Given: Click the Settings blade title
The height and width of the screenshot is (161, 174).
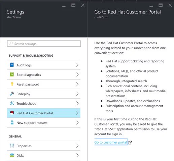Looking at the screenshot, I should pos(15,12).
